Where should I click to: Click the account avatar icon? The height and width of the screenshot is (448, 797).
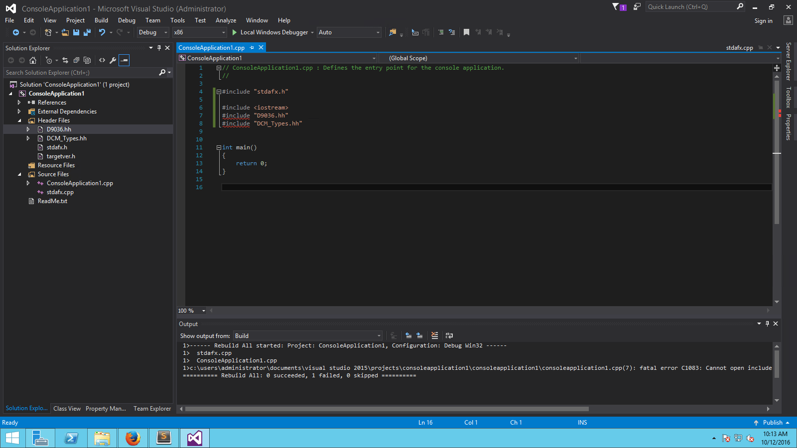[x=788, y=20]
